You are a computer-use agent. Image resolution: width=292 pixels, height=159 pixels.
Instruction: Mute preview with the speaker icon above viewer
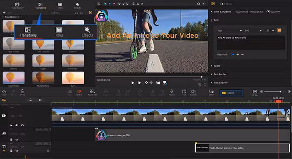click(204, 3)
